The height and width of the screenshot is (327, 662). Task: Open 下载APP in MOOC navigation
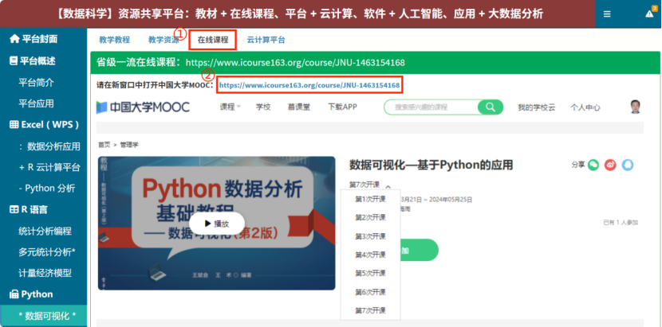pos(342,107)
